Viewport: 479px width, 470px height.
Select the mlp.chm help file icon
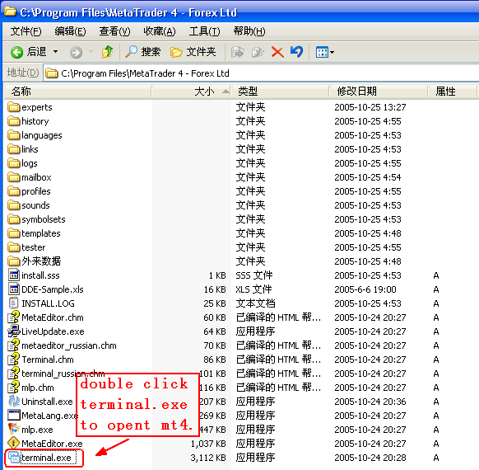click(x=14, y=388)
